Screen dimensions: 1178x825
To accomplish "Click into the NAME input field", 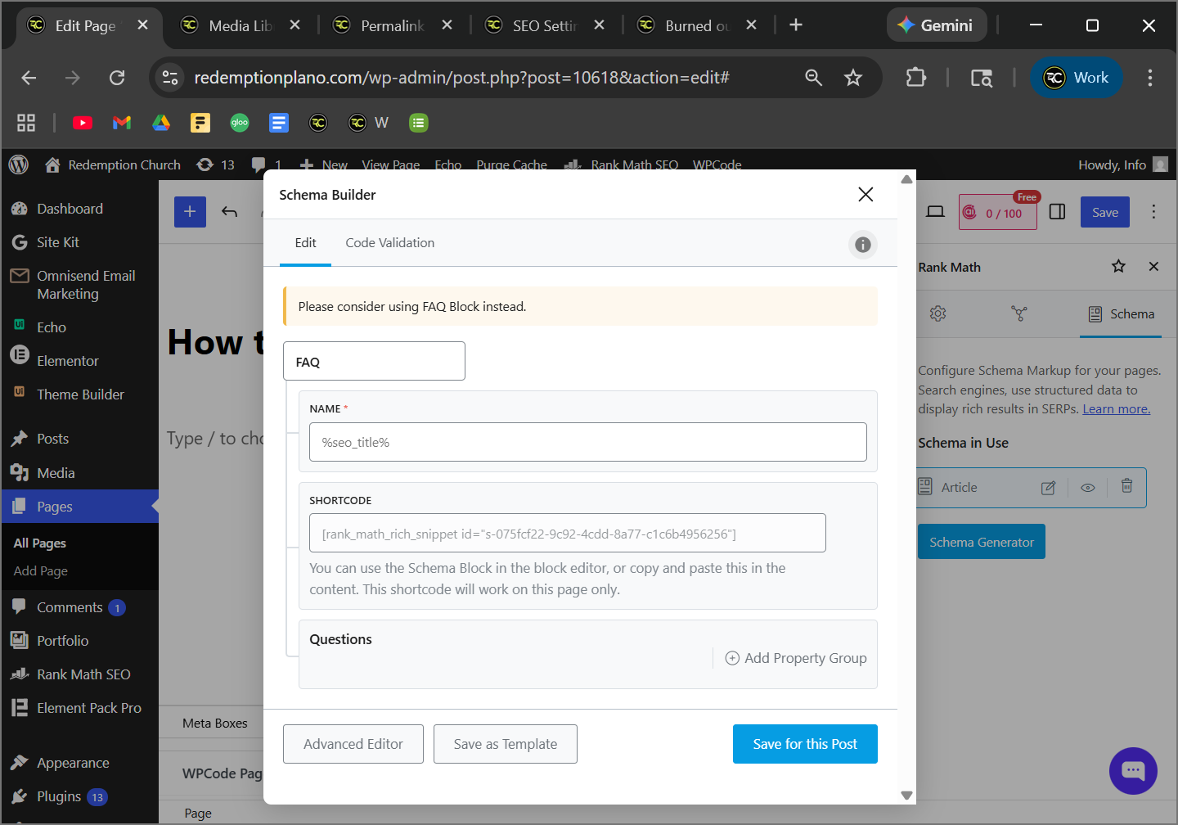I will click(x=587, y=443).
